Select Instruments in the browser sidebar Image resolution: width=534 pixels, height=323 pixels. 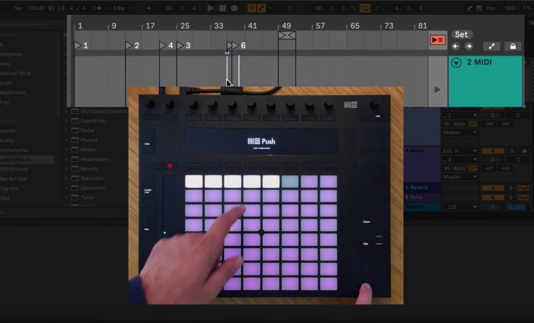point(13,150)
